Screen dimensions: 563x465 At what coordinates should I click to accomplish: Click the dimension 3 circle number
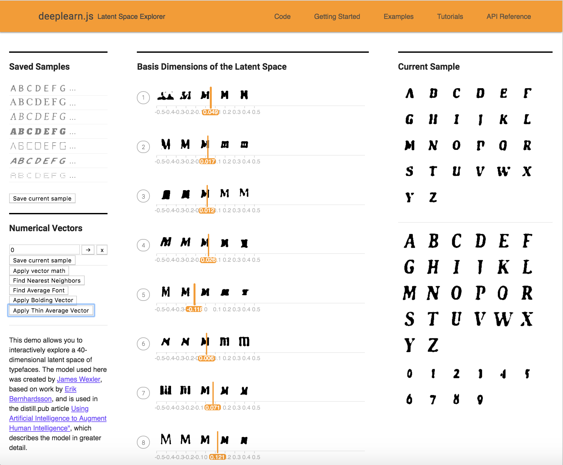pos(143,196)
